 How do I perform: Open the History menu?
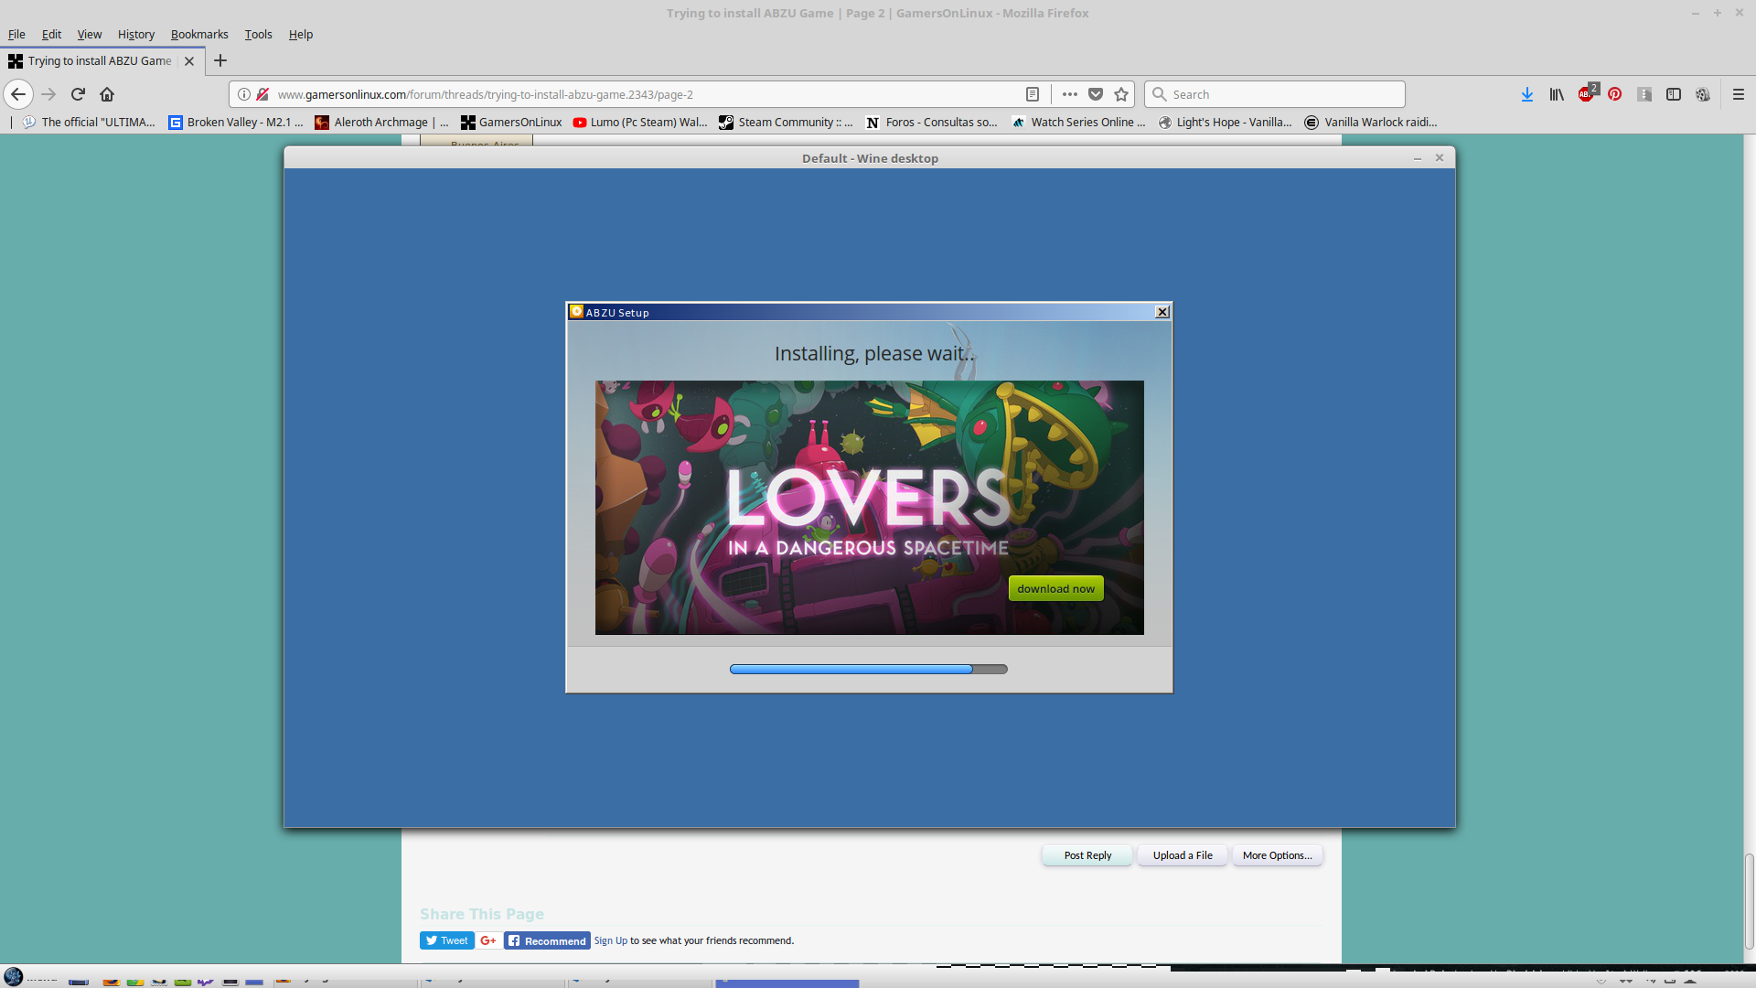(x=136, y=34)
